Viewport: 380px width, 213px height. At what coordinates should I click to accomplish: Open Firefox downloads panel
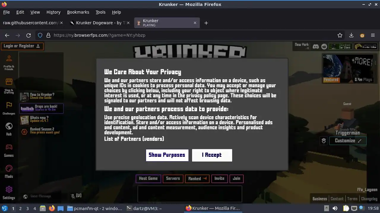351,35
